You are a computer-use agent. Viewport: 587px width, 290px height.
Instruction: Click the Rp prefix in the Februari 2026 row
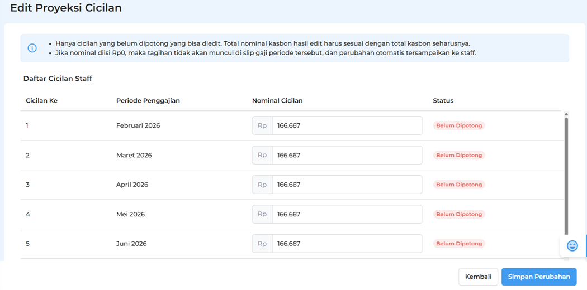point(262,125)
